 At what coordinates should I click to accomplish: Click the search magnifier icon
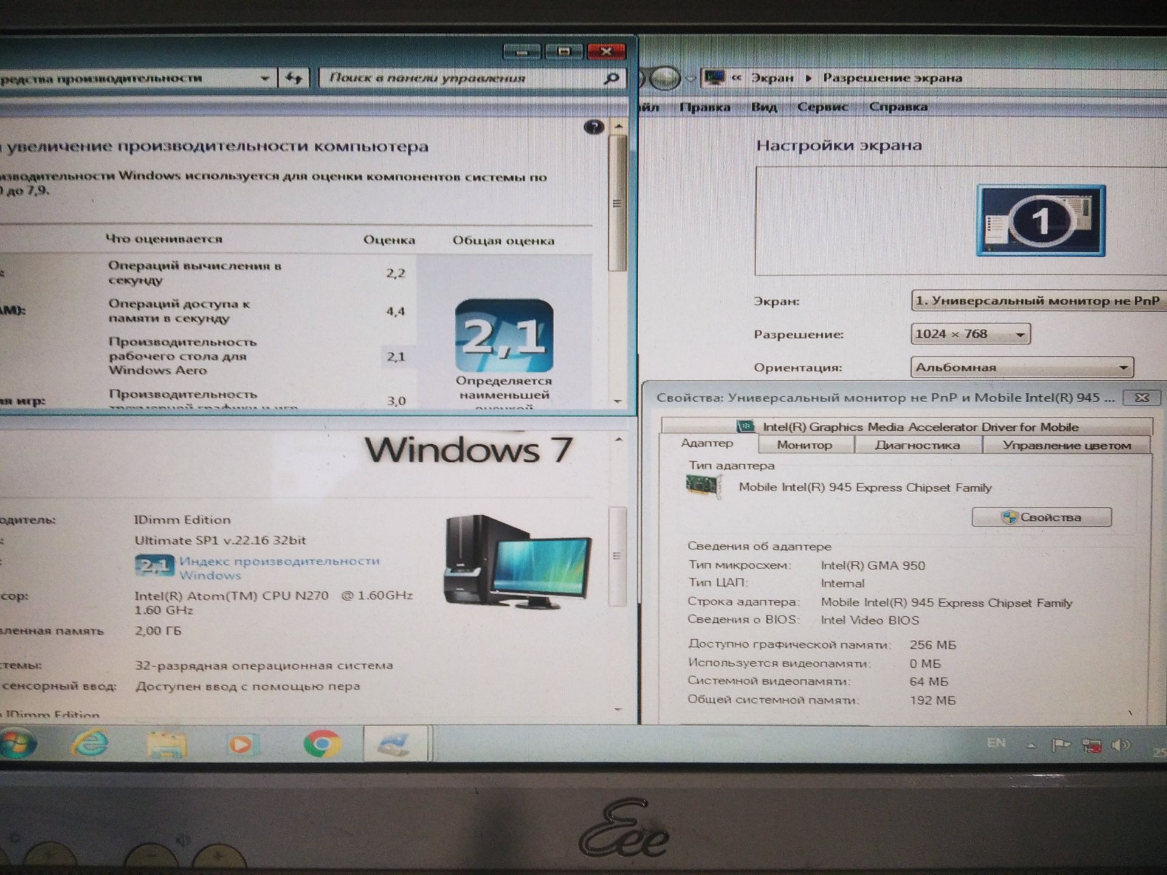(611, 78)
